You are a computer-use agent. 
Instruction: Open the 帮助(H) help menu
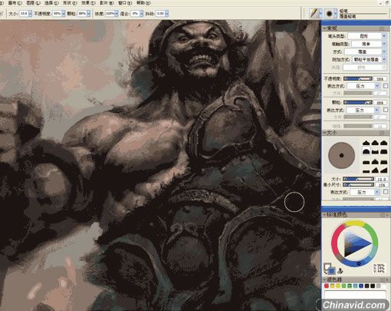pos(143,3)
